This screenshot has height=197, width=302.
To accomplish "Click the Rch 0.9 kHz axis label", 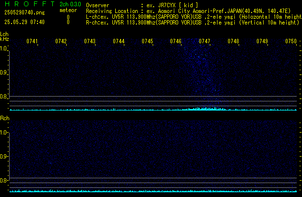I will click(3, 156).
